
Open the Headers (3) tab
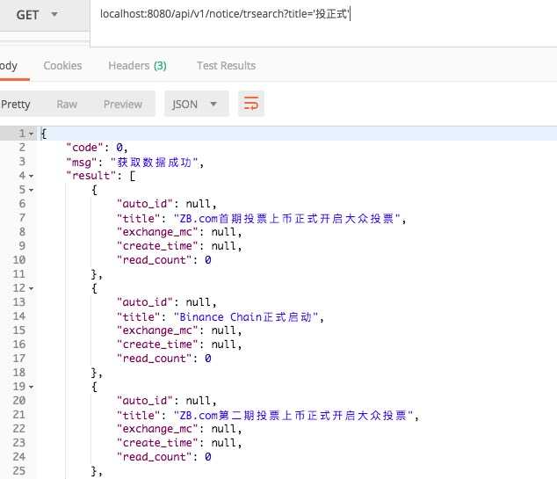click(x=137, y=66)
